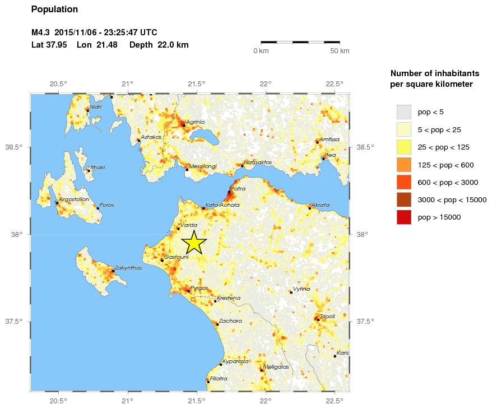Select the 'Amfissa' city label
This screenshot has height=409, width=492.
click(329, 140)
